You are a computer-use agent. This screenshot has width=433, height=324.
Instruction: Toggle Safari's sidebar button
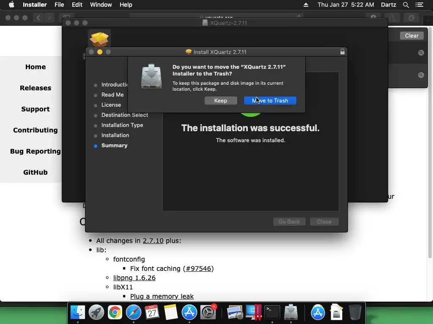[x=66, y=17]
